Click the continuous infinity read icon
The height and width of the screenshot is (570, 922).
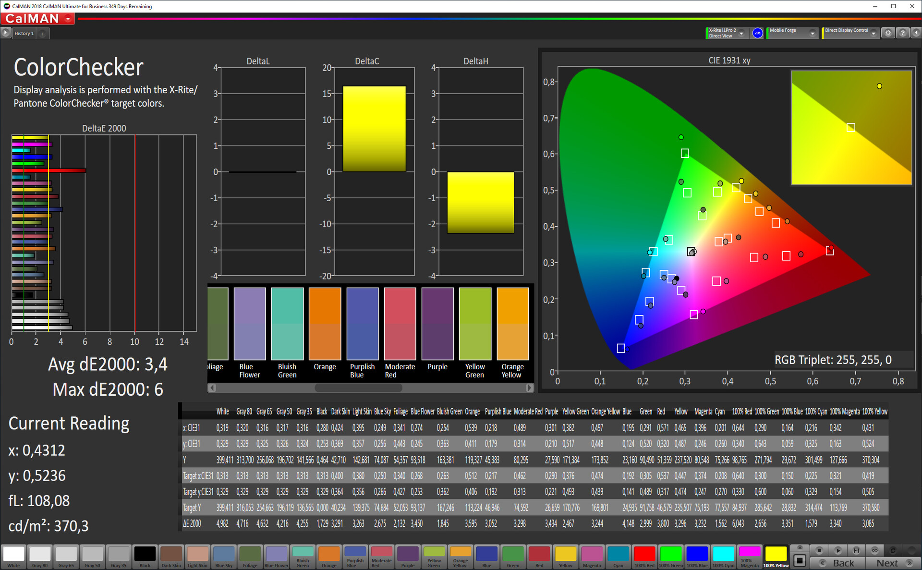tap(874, 550)
